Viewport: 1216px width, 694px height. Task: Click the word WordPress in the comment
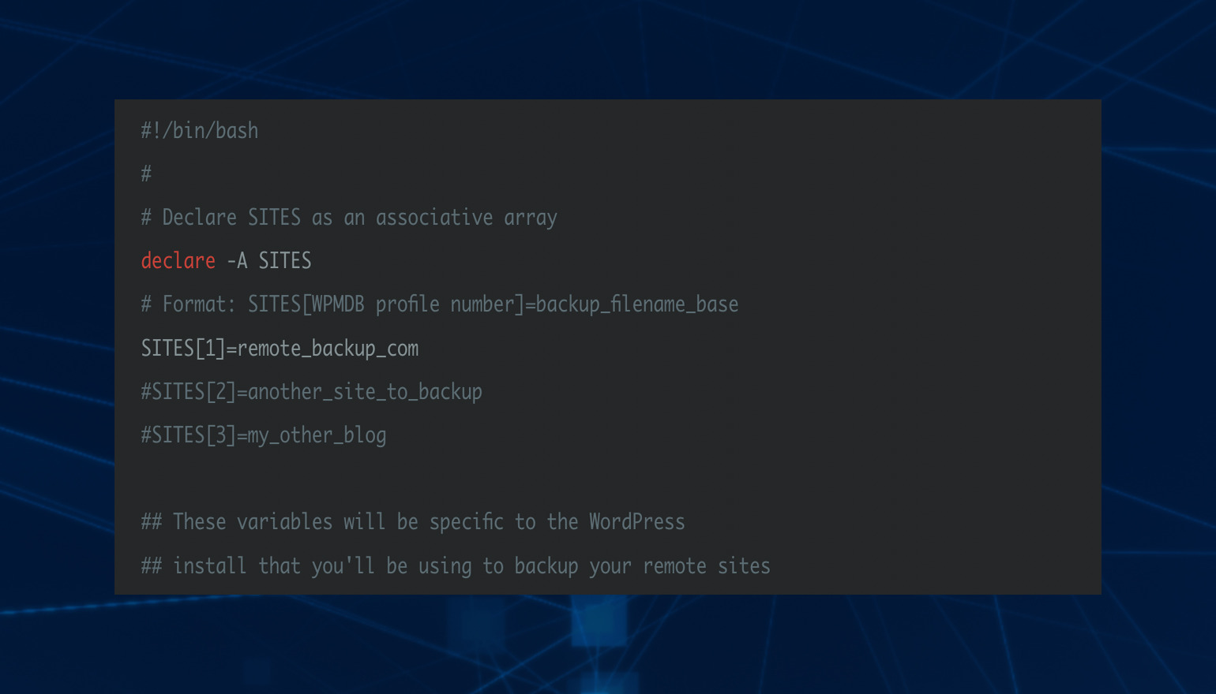637,522
